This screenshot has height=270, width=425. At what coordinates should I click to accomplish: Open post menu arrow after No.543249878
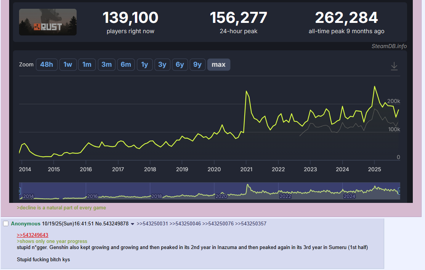[x=133, y=224]
